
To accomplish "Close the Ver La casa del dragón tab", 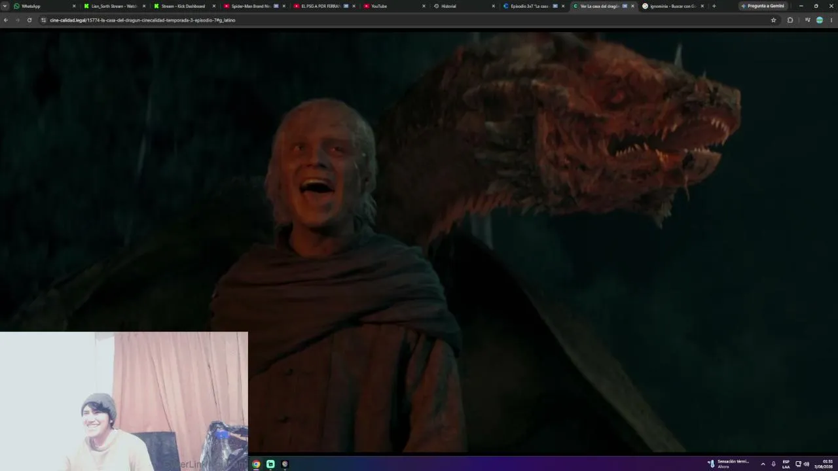I will point(632,6).
